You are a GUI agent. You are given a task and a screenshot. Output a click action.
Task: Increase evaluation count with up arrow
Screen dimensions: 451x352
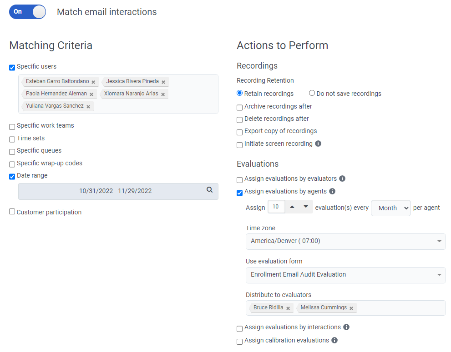tap(292, 207)
